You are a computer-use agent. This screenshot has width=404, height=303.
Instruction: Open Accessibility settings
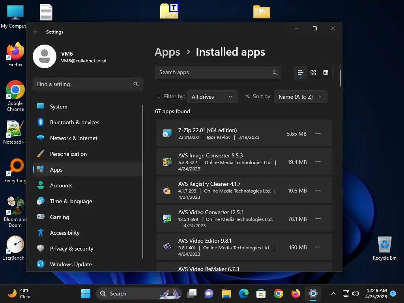coord(88,233)
